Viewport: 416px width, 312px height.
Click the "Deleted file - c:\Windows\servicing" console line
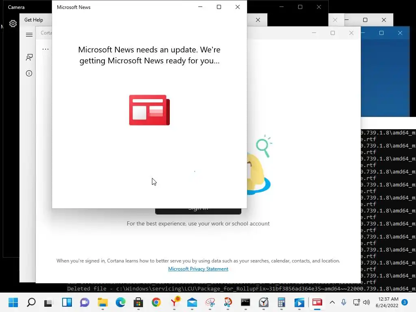click(241, 289)
